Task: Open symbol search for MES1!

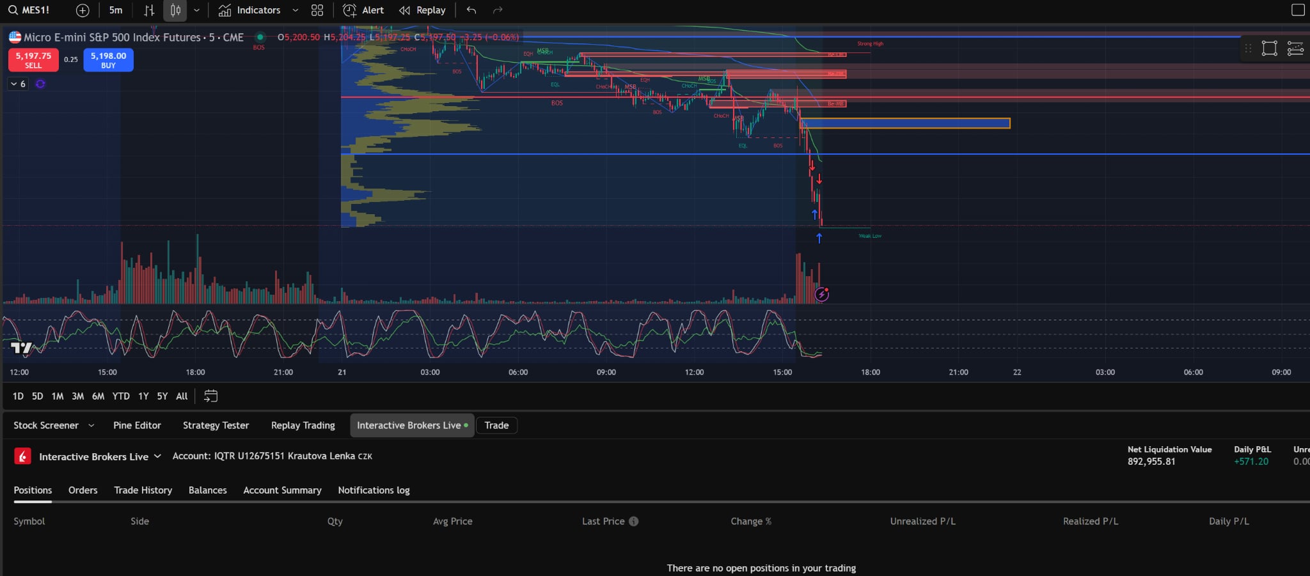Action: (29, 10)
